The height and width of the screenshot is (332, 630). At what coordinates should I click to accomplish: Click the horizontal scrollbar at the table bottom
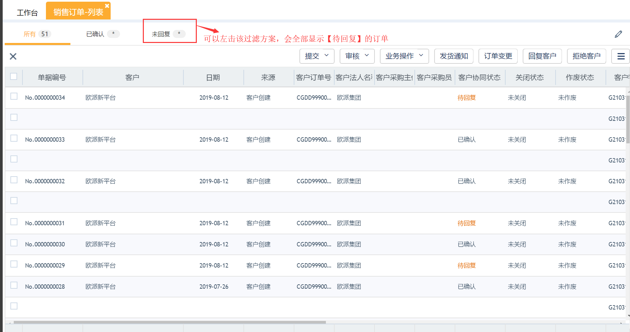[x=169, y=322]
